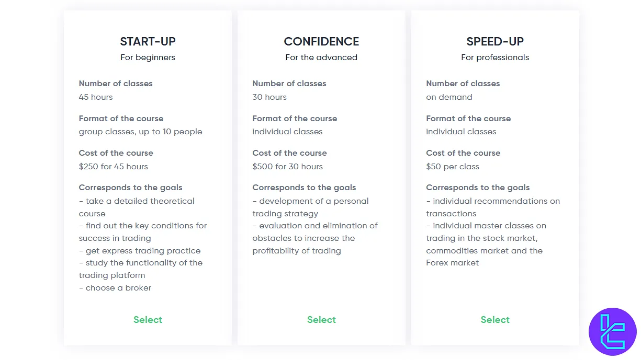Click "get express trading practice" goal item
641x360 pixels.
pyautogui.click(x=143, y=251)
